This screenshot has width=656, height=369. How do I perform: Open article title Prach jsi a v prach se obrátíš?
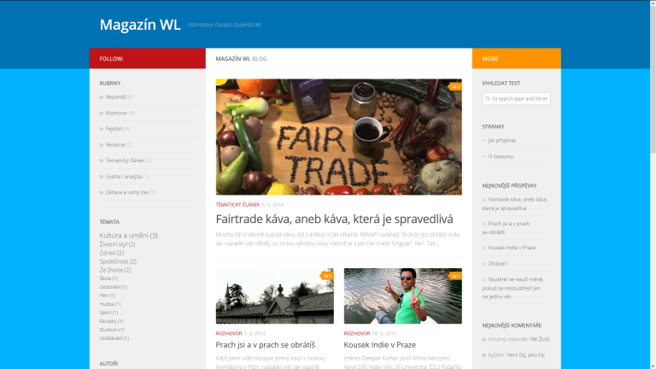point(266,345)
